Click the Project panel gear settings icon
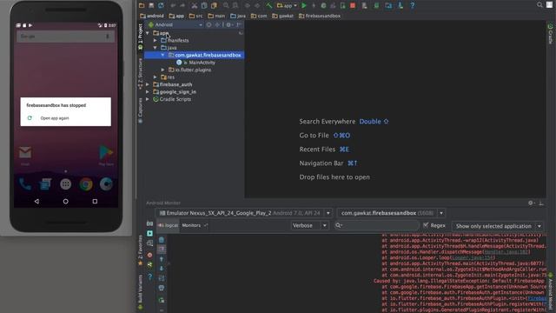Viewport: 556px width, 313px height. 228,24
